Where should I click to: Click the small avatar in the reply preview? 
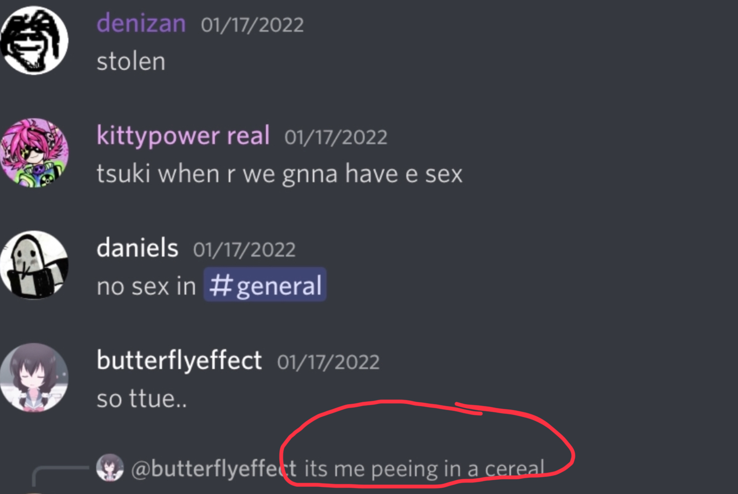pyautogui.click(x=110, y=467)
